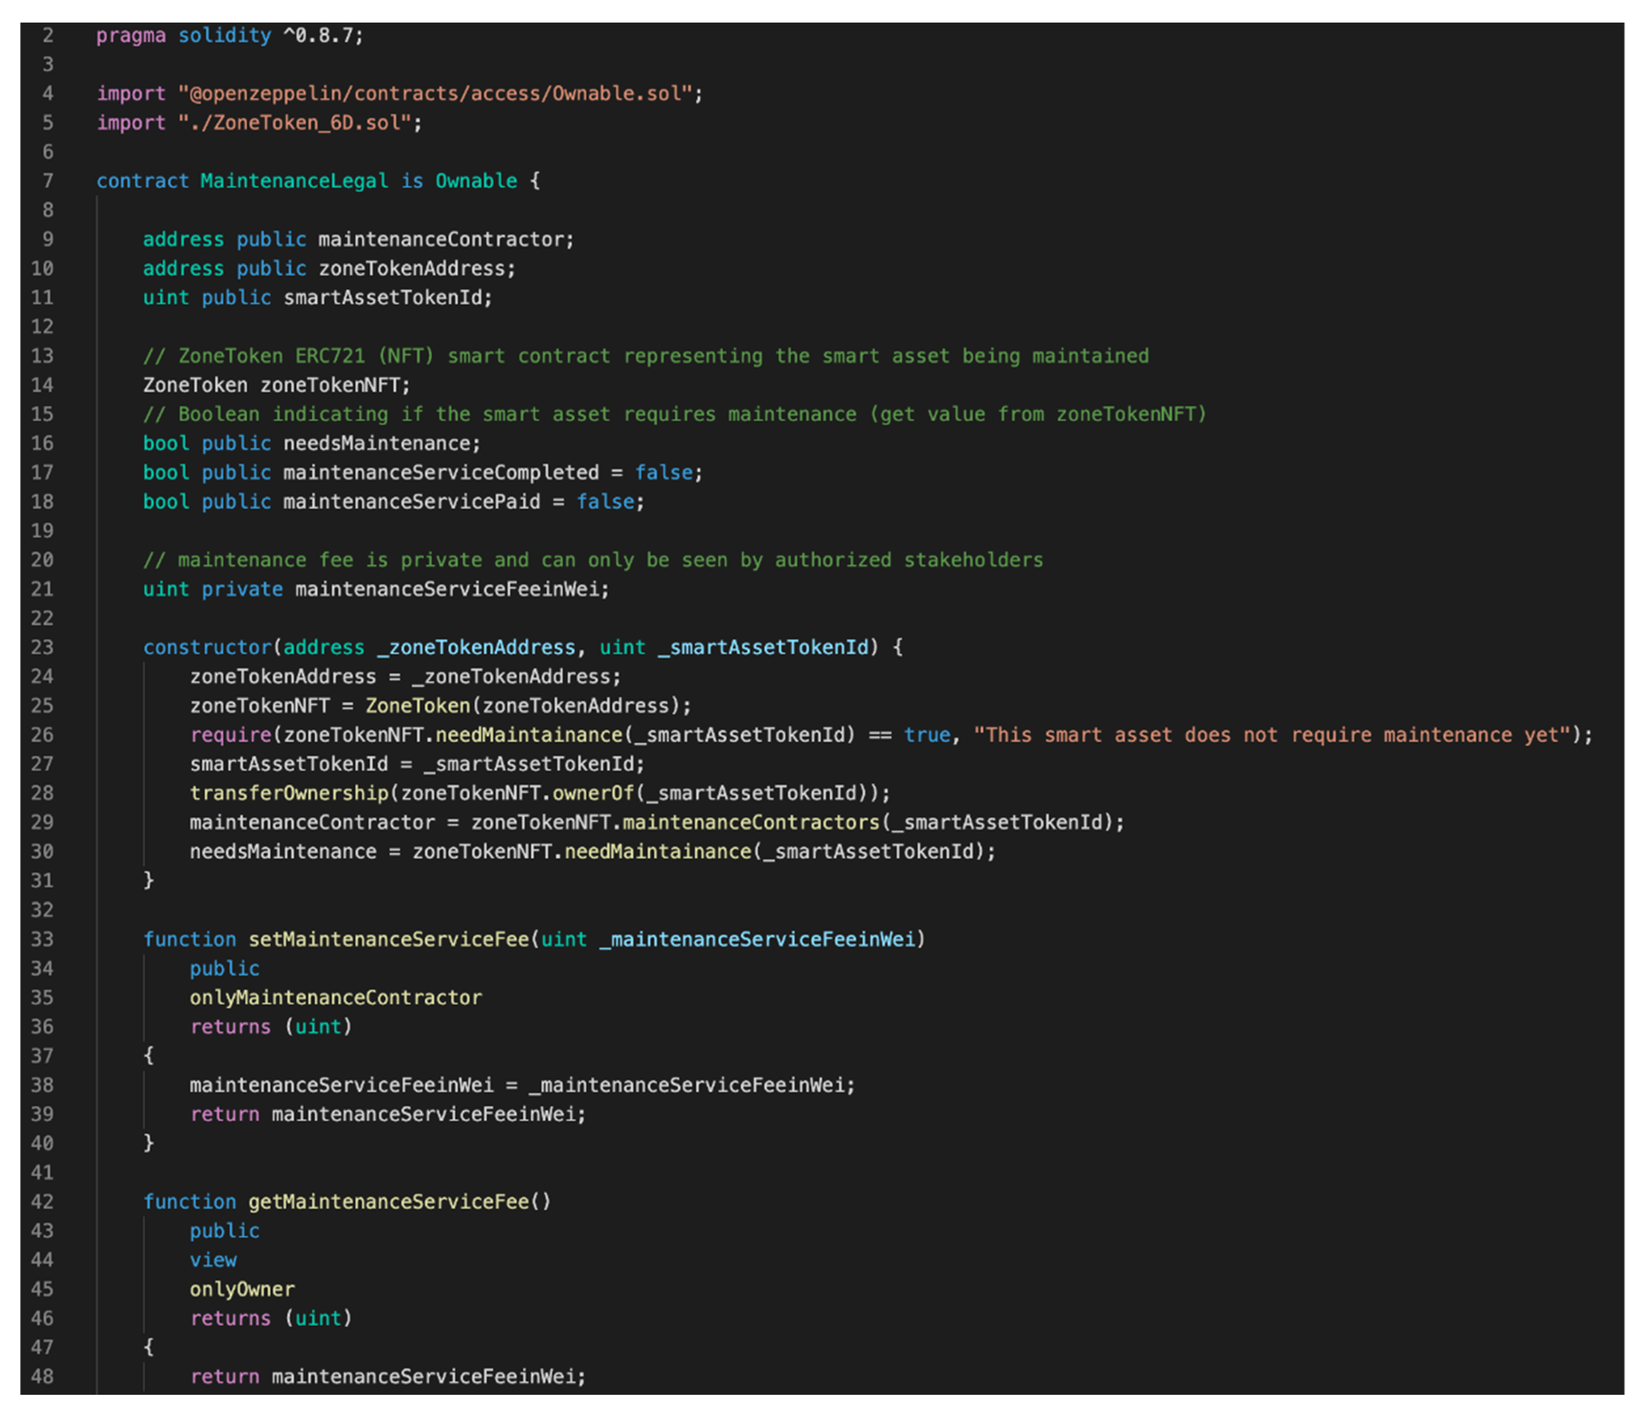Click onlyMaintenanceContractor modifier

335,998
